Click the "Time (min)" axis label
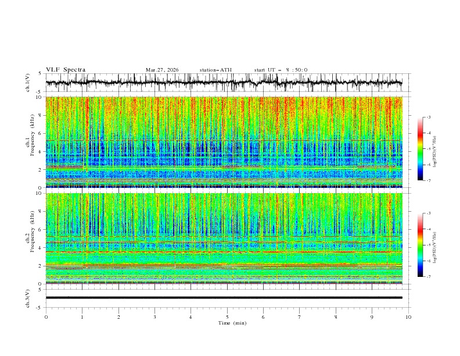Image resolution: width=460 pixels, height=356 pixels. [x=232, y=323]
